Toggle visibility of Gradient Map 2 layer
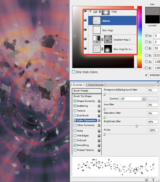 coord(85,39)
